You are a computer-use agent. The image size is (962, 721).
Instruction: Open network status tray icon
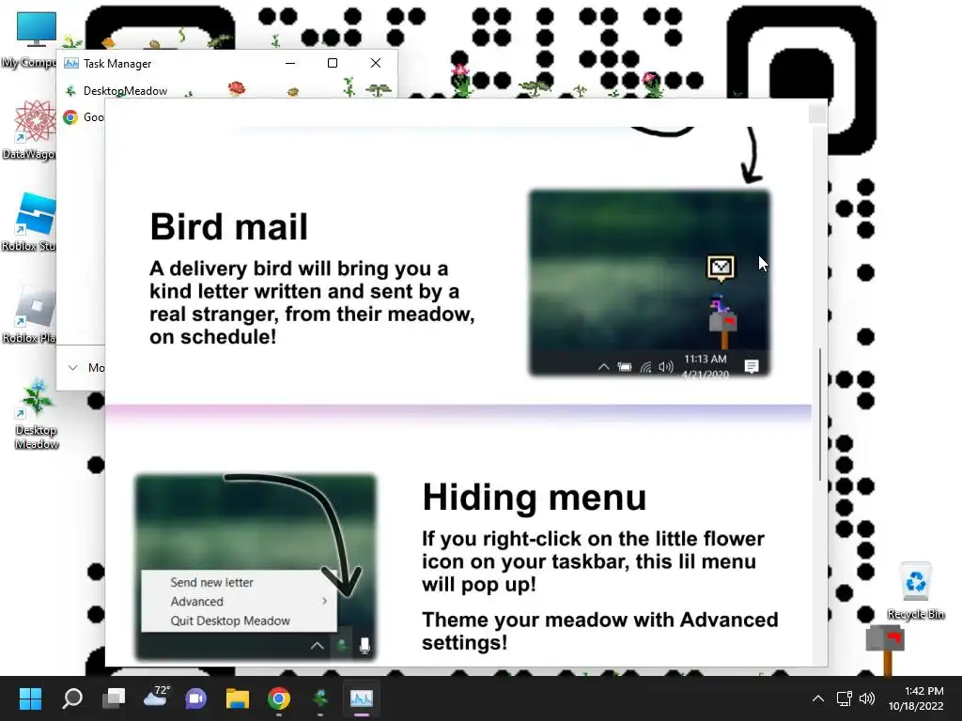(x=845, y=698)
